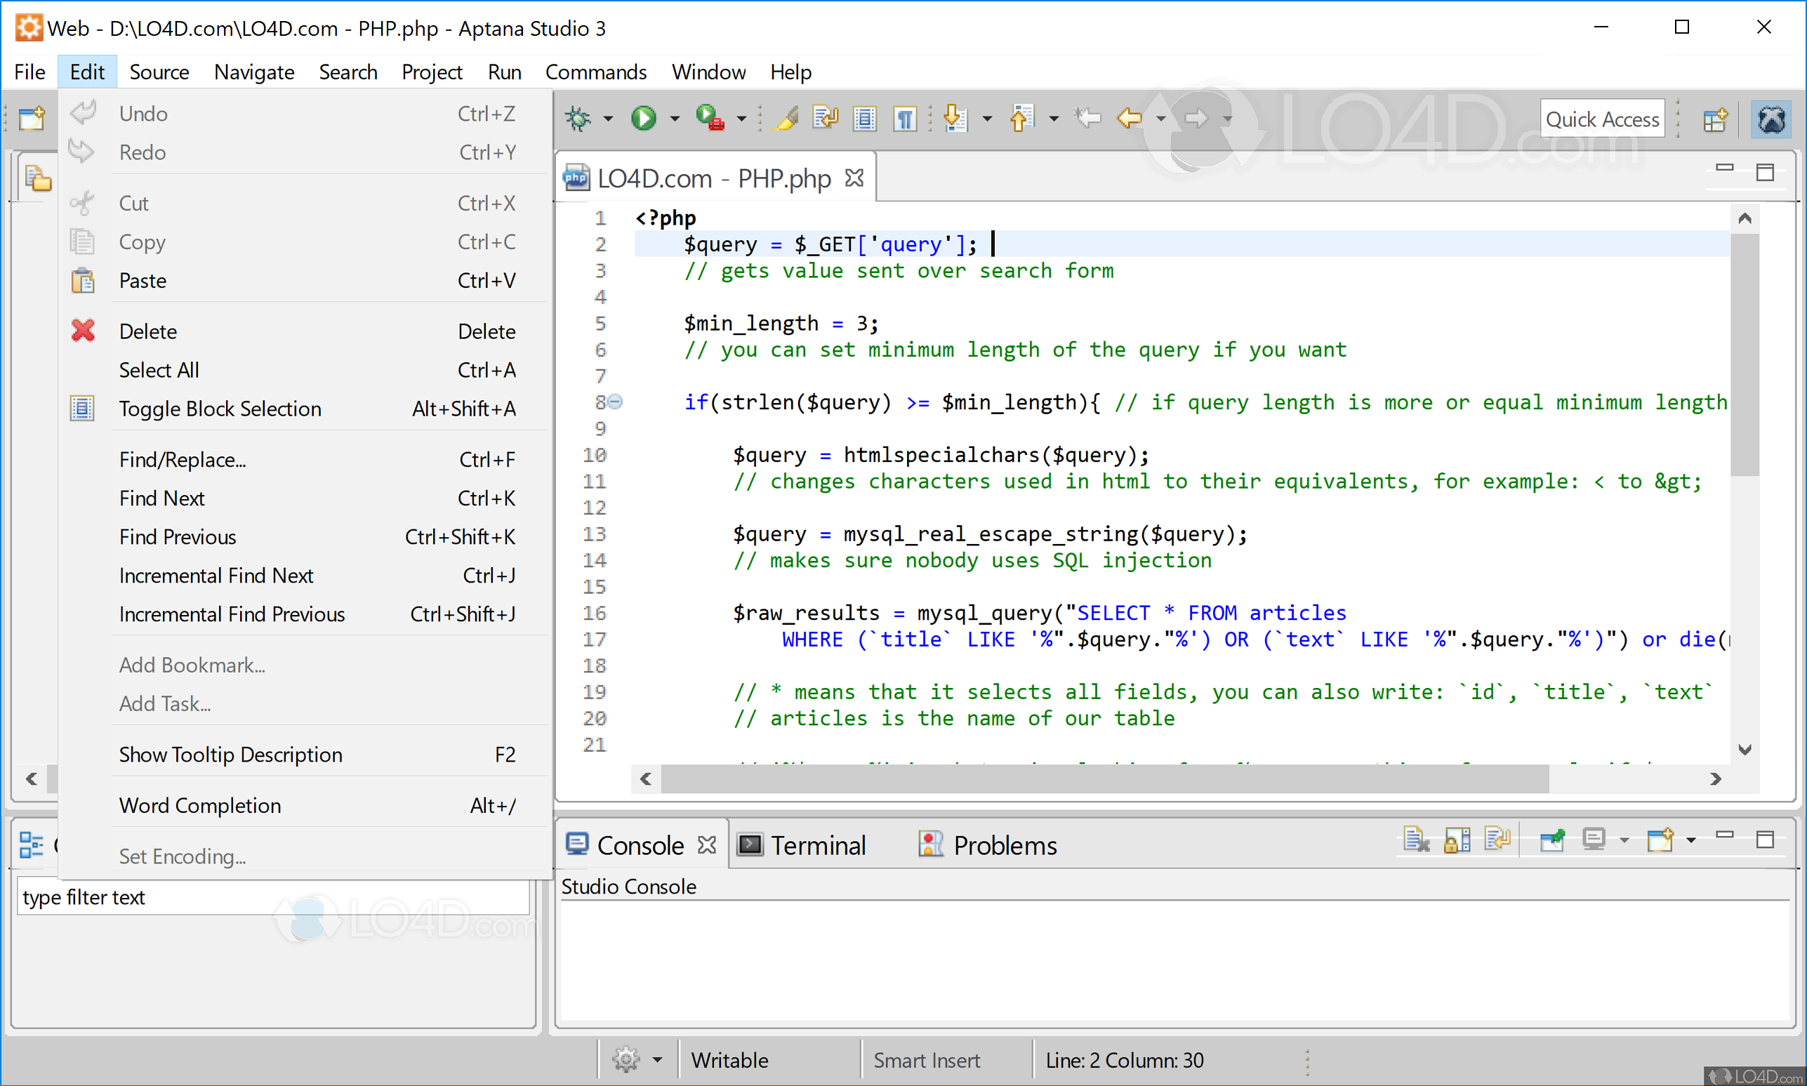Expand Next Annotation dropdown arrow
The image size is (1807, 1086).
click(x=987, y=119)
